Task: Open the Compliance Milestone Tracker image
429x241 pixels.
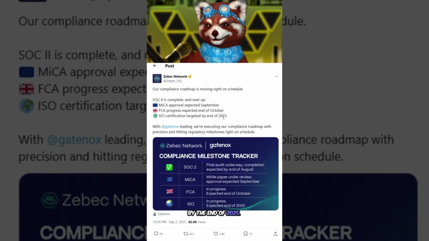Action: pyautogui.click(x=216, y=174)
